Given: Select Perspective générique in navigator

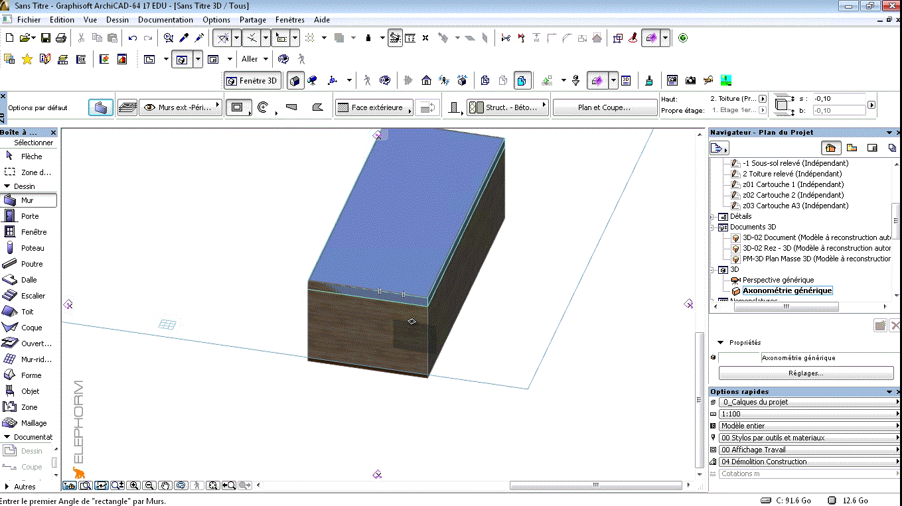Looking at the screenshot, I should 778,280.
